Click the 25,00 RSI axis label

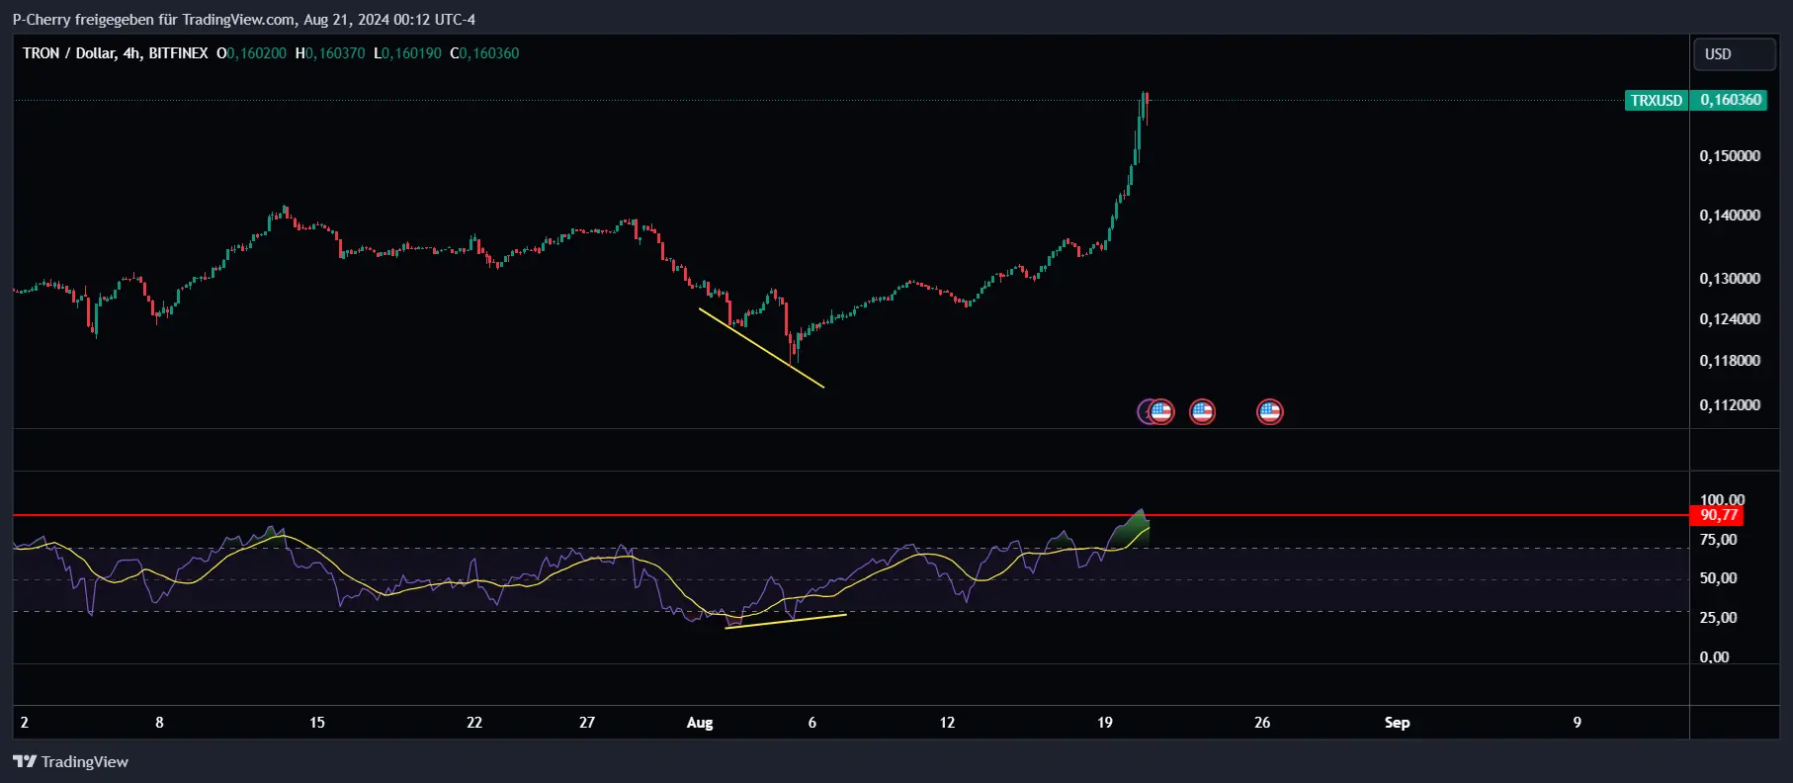pos(1718,618)
